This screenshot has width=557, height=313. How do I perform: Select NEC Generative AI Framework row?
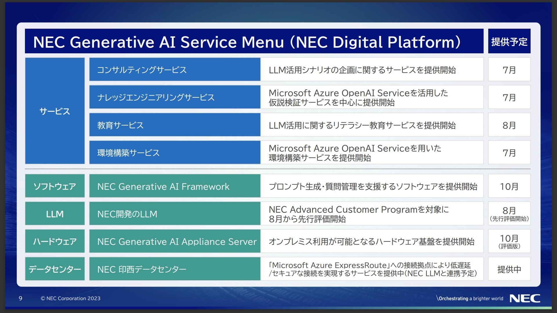click(278, 185)
